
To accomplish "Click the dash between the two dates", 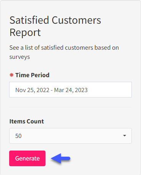I will pyautogui.click(x=52, y=90).
